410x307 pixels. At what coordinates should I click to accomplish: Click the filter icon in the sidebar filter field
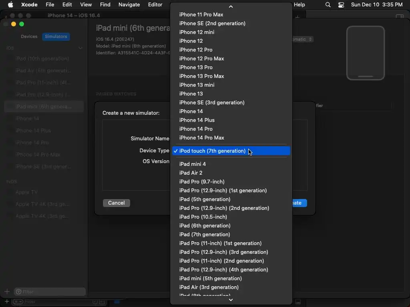(18, 291)
